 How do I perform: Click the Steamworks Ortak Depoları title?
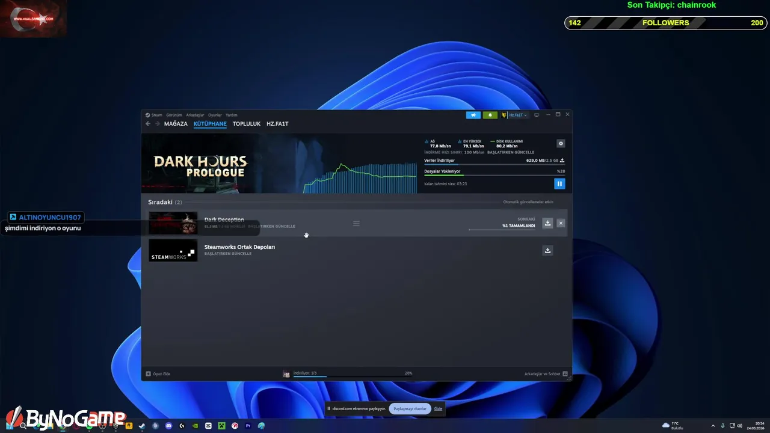(x=239, y=247)
